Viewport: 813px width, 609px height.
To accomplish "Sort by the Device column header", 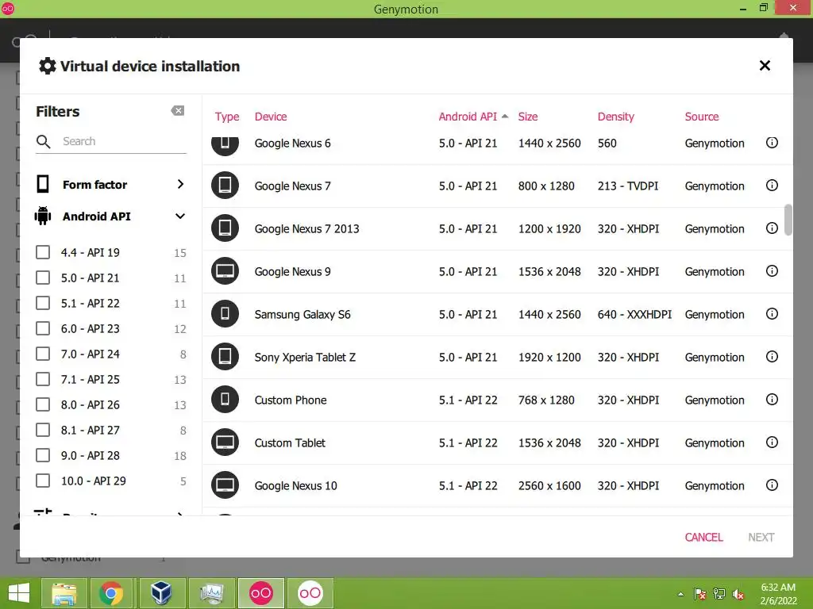I will 271,117.
